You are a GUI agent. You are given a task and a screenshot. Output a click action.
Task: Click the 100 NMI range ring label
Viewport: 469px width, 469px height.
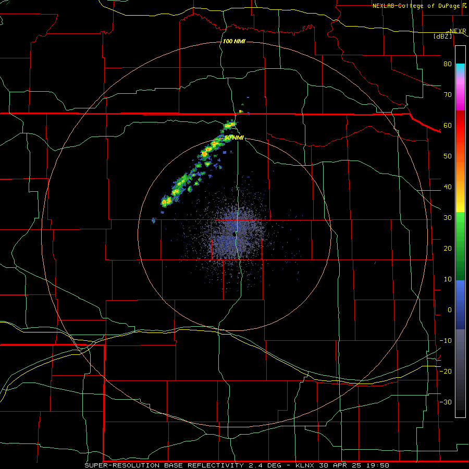click(234, 41)
